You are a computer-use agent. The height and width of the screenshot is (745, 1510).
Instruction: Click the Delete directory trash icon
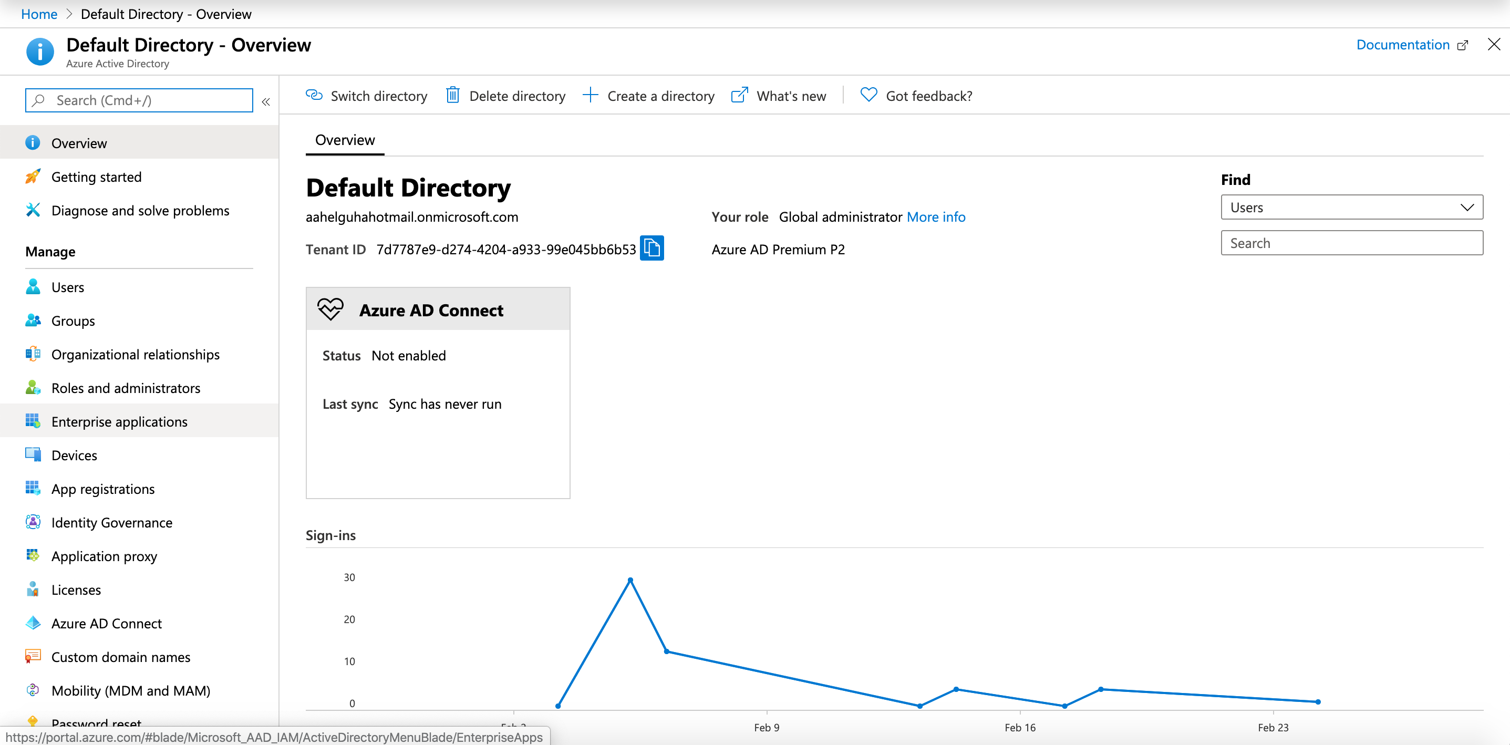tap(452, 96)
